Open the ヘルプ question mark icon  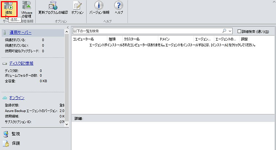(118, 5)
